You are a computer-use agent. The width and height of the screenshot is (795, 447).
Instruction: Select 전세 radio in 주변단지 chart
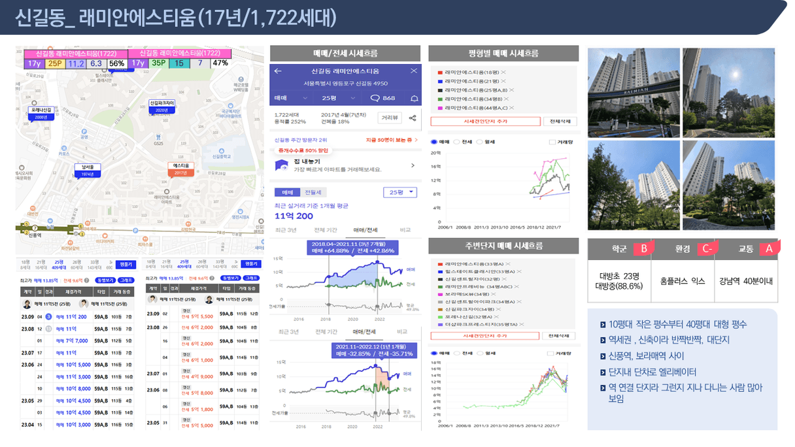(x=457, y=353)
